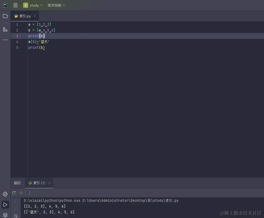Click the PyCharm PC logo icon
Viewport: 264px width, 218px height.
pyautogui.click(x=5, y=5)
